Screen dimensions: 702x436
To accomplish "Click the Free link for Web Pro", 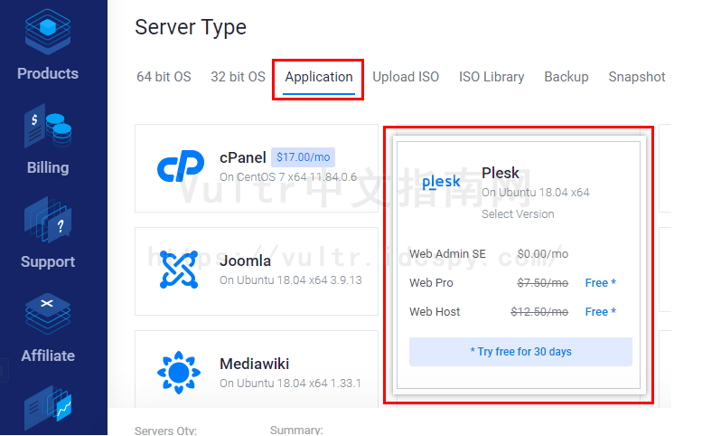I will (x=601, y=283).
